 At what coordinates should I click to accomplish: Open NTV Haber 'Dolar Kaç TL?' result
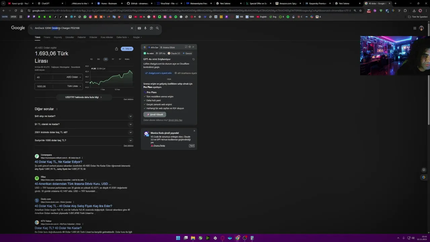click(x=58, y=228)
